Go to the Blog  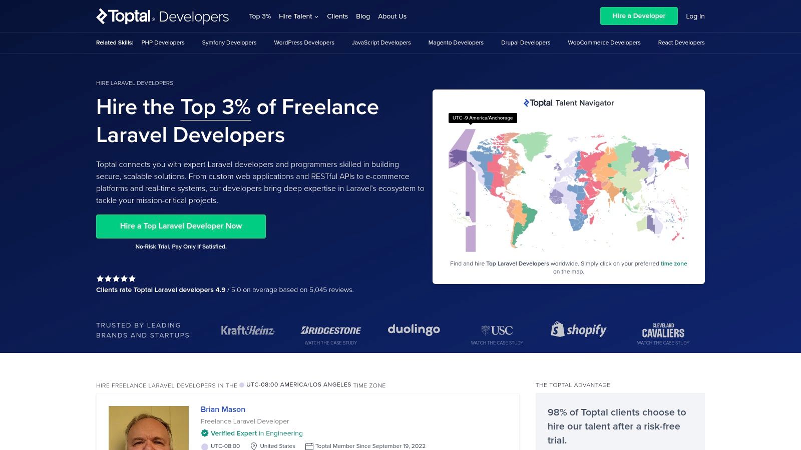pos(363,16)
